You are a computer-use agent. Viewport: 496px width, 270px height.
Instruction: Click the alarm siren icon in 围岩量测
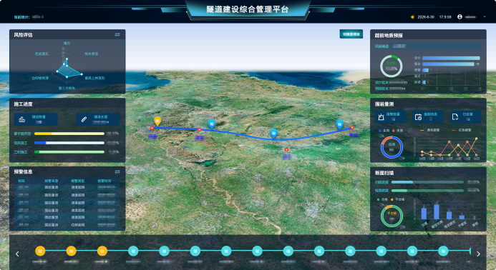click(x=381, y=117)
